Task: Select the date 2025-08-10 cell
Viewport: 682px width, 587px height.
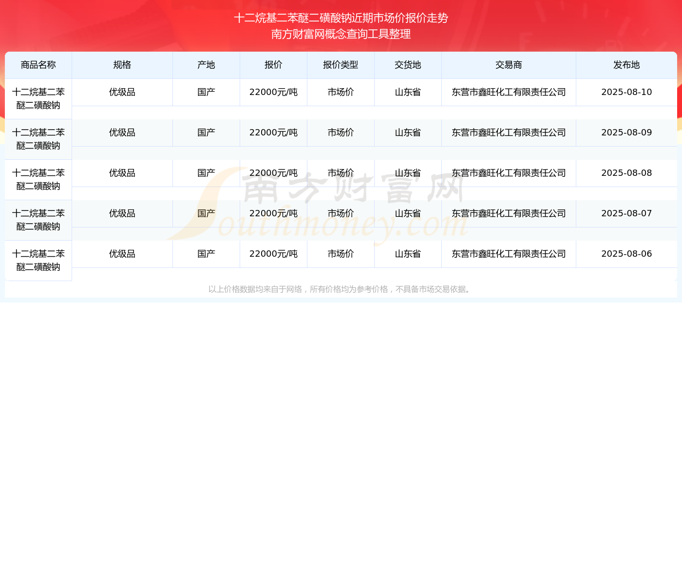Action: (626, 92)
